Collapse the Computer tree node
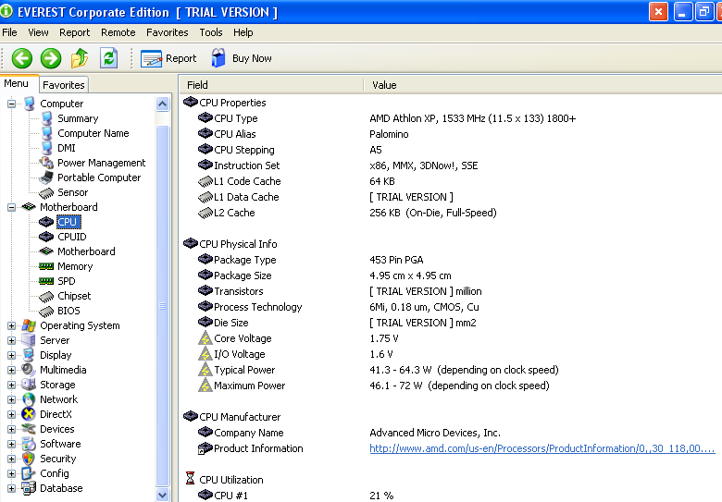The height and width of the screenshot is (502, 722). click(x=11, y=104)
